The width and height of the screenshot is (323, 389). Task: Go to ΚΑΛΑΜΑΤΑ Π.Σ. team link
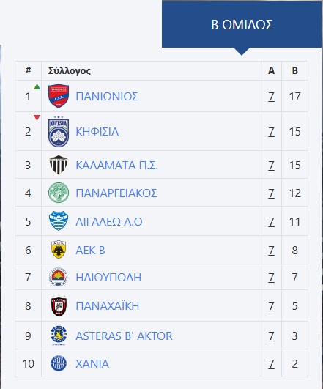[117, 166]
